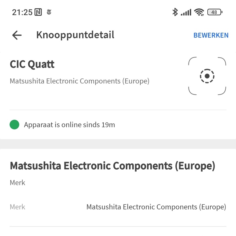Tap the cellular signal strength icon

pos(186,12)
